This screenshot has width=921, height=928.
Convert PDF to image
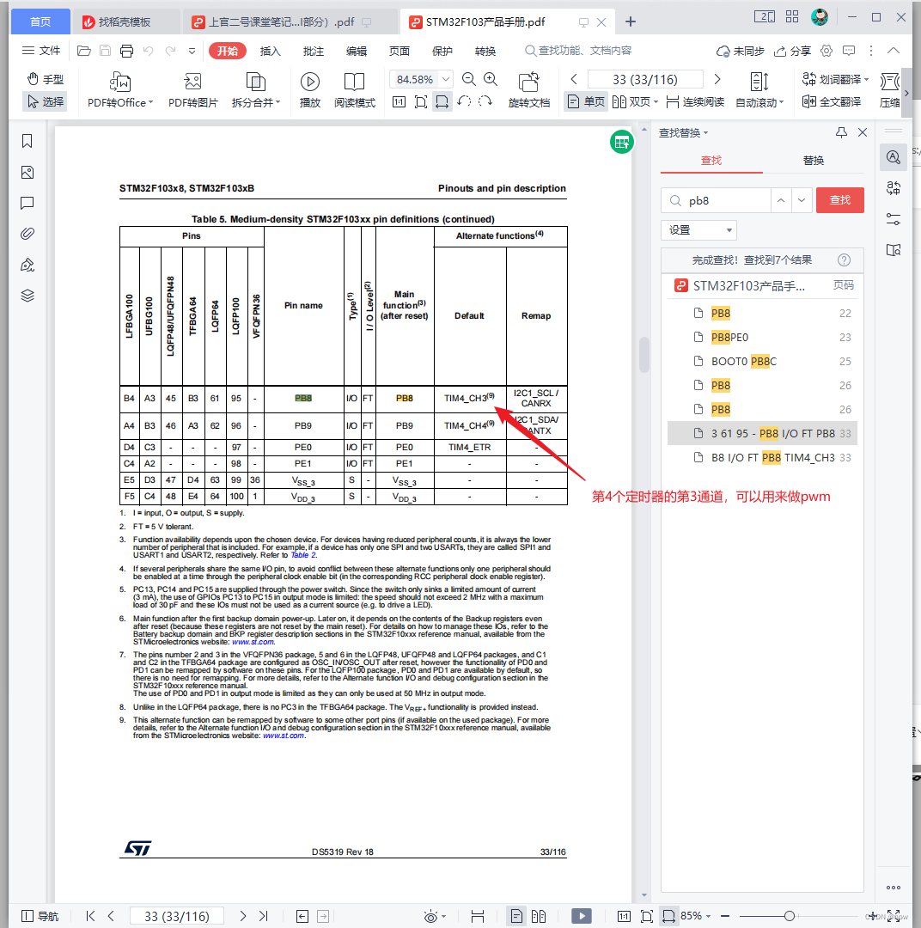click(x=193, y=90)
